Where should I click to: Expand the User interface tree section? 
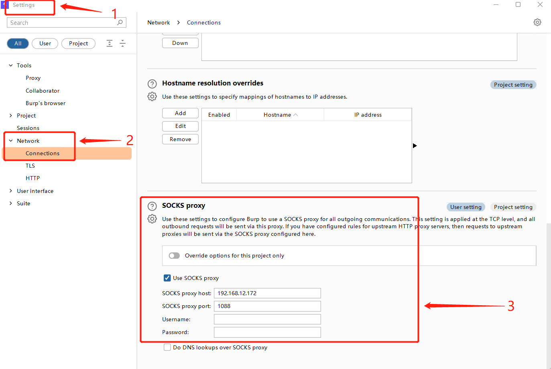11,191
